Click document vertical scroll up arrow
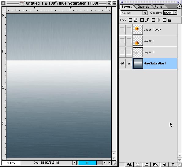182x167 pixels. 114,154
